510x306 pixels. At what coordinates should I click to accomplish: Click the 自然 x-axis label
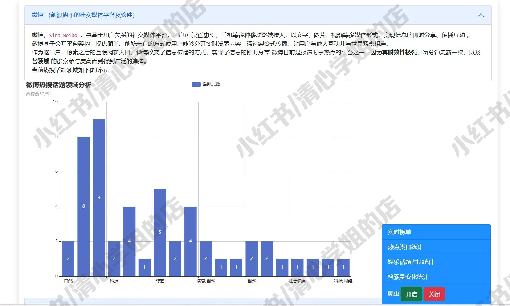click(x=68, y=281)
